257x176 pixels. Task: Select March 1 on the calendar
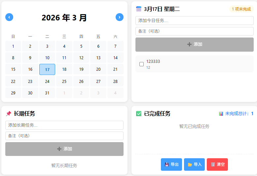(x=13, y=46)
